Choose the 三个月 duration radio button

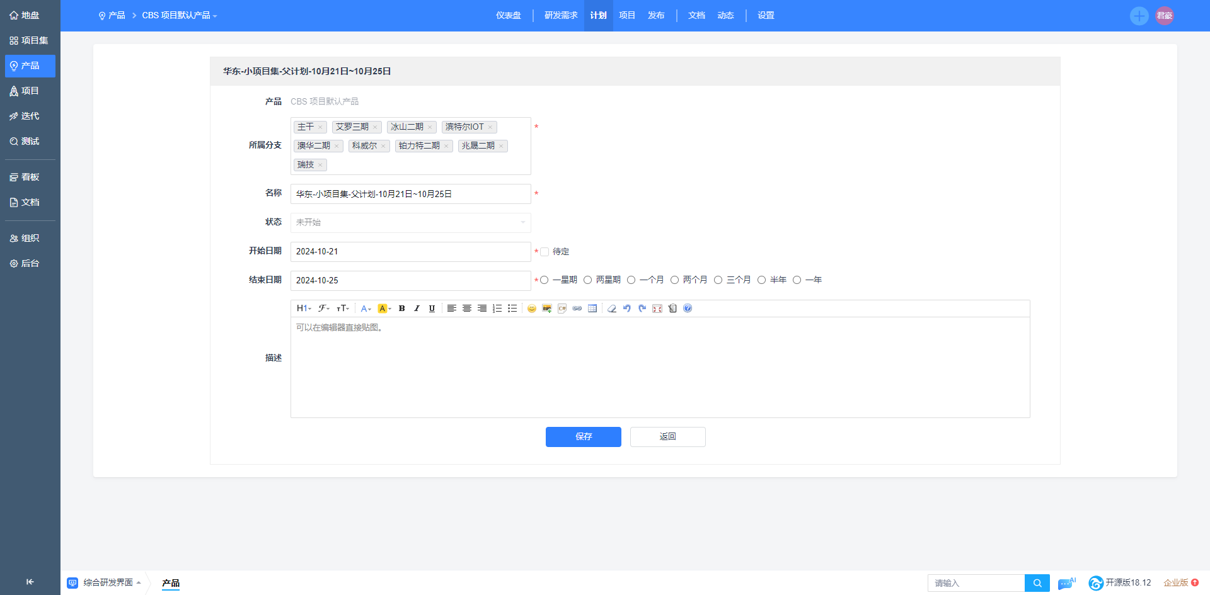(x=718, y=280)
